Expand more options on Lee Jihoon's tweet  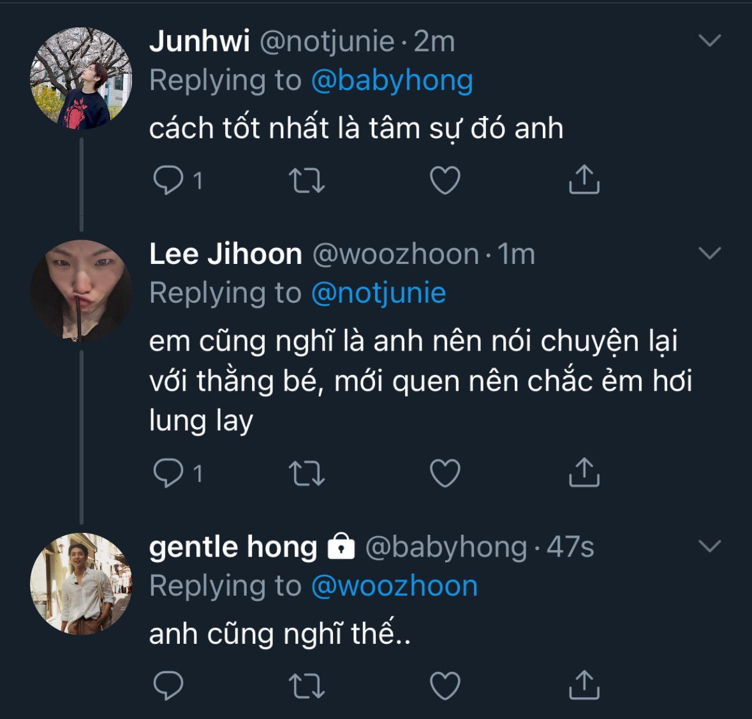tap(709, 254)
